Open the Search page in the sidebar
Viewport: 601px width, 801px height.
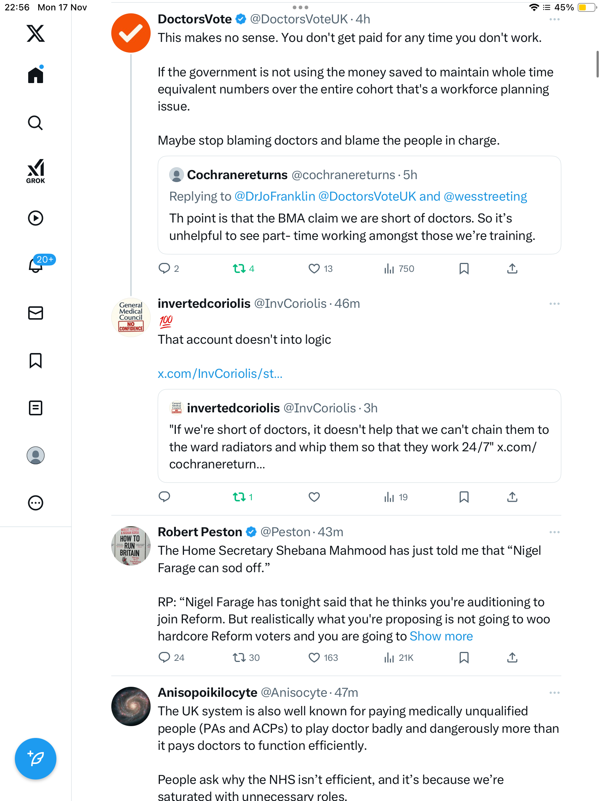36,123
